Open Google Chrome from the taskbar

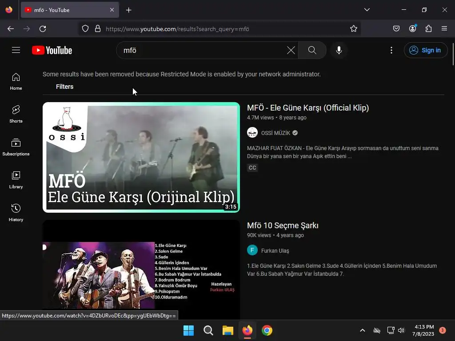[267, 330]
